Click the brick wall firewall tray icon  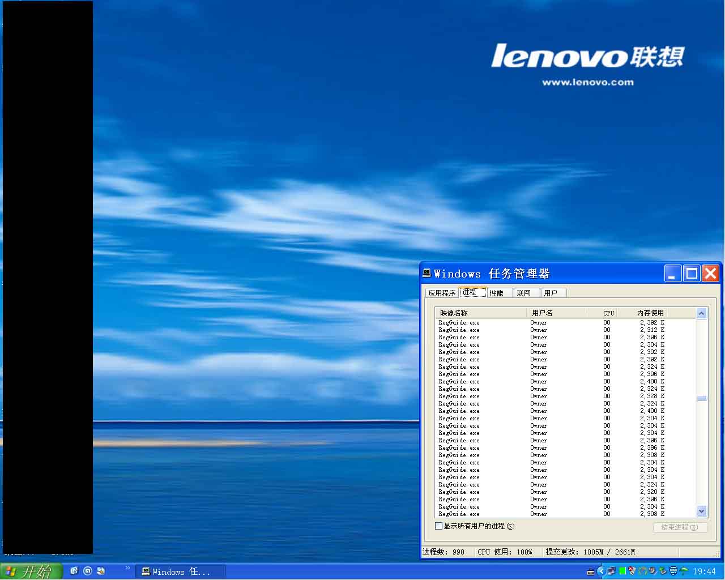[673, 571]
